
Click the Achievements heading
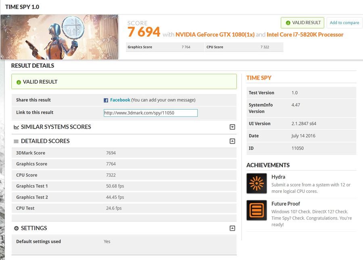268,165
